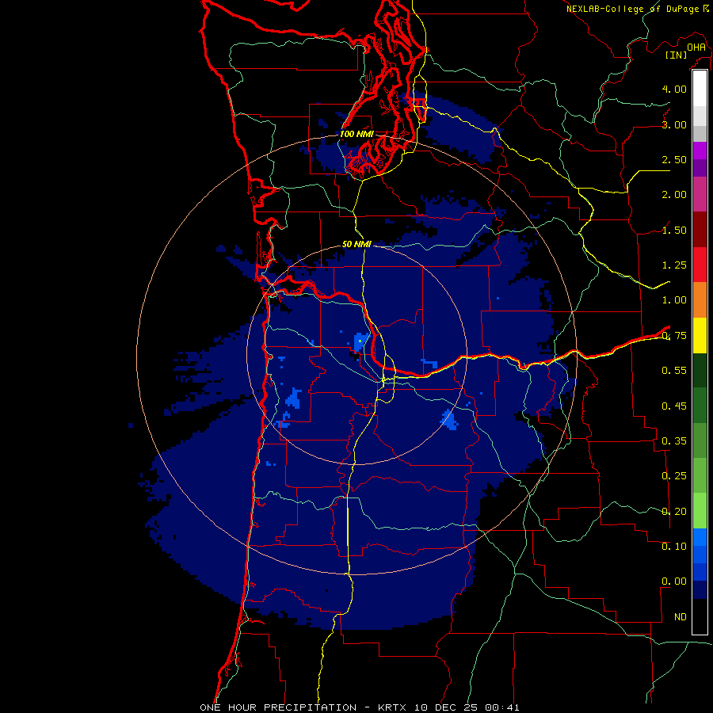Click the 4.00 legend value
Viewport: 713px width, 713px height.
click(x=674, y=89)
